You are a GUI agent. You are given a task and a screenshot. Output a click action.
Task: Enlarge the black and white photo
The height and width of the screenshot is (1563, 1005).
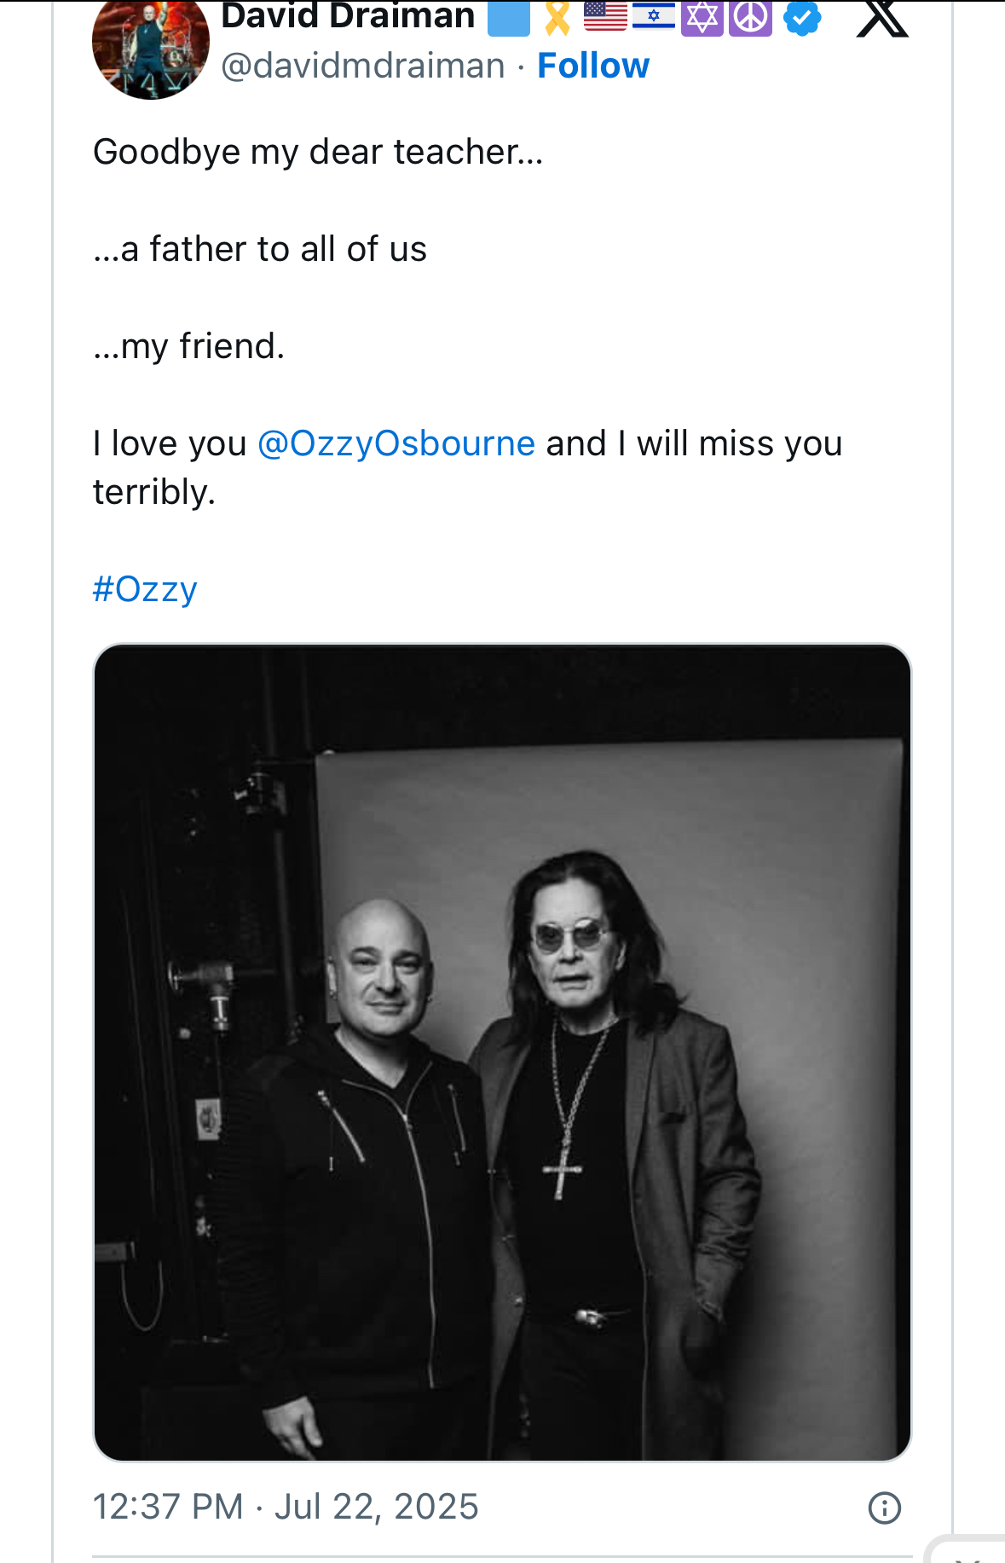[502, 1052]
